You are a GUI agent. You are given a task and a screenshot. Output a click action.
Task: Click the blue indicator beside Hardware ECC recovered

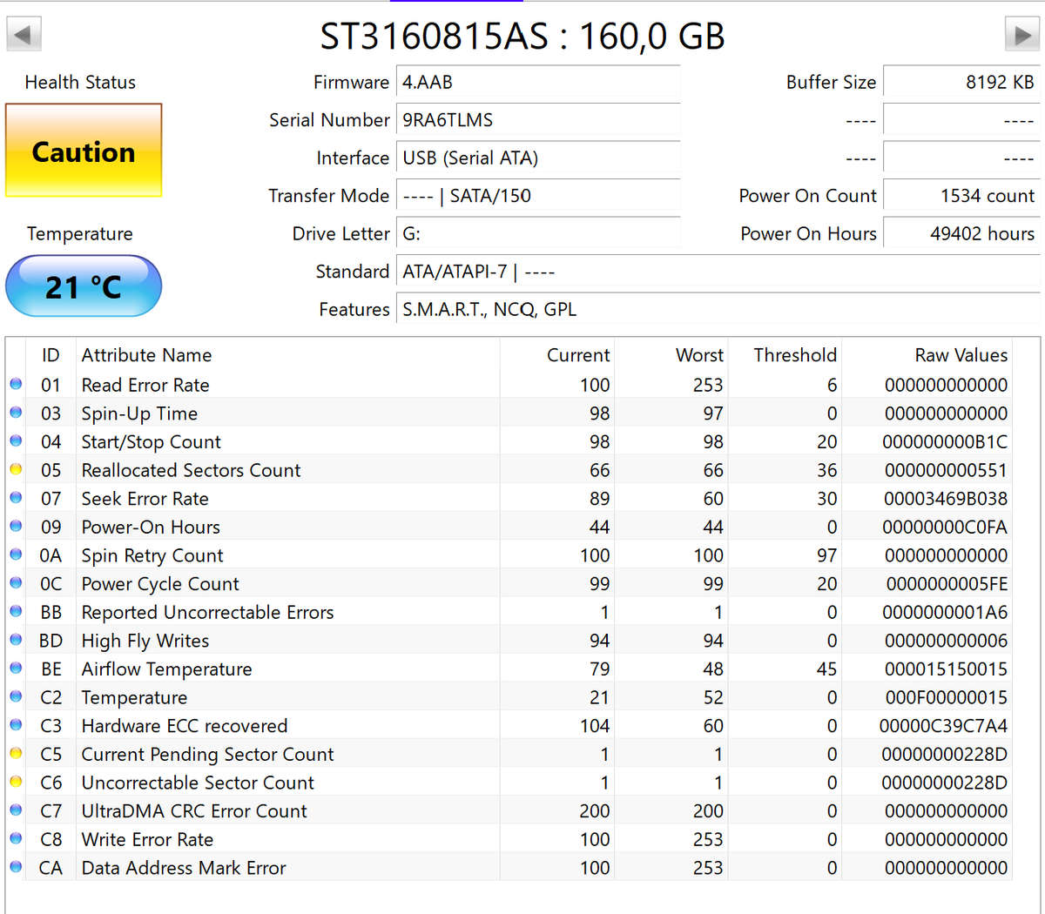pyautogui.click(x=16, y=725)
